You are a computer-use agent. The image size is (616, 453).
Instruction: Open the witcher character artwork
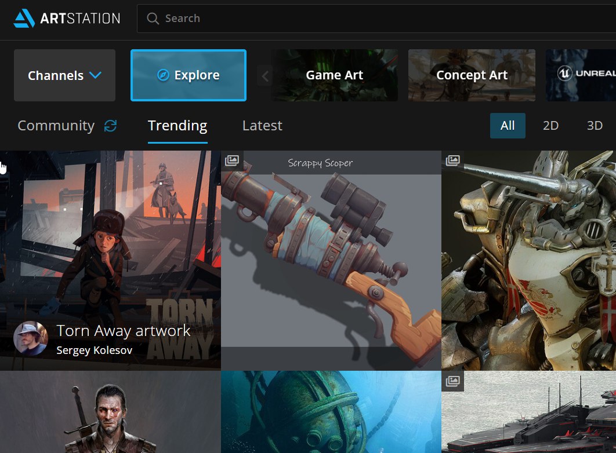[110, 412]
